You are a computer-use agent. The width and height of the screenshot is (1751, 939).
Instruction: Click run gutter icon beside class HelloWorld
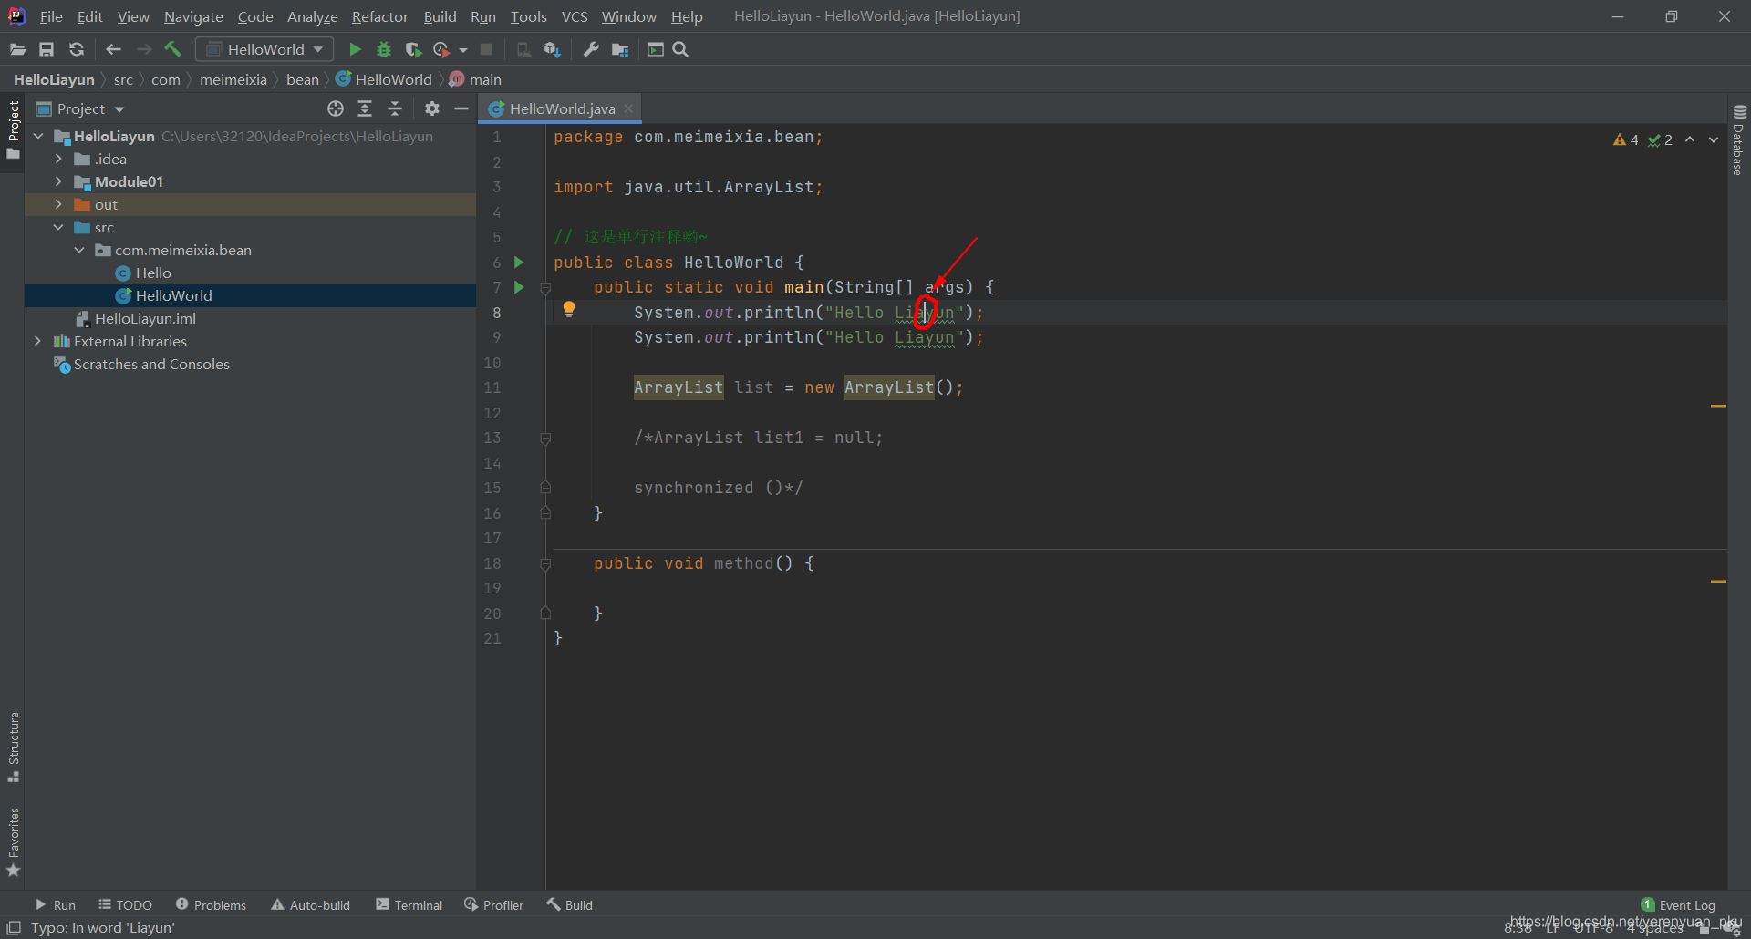pyautogui.click(x=519, y=263)
